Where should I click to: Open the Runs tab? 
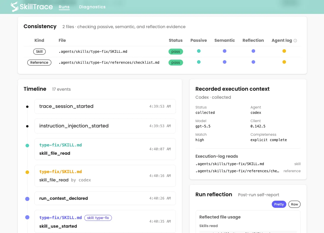(x=64, y=7)
